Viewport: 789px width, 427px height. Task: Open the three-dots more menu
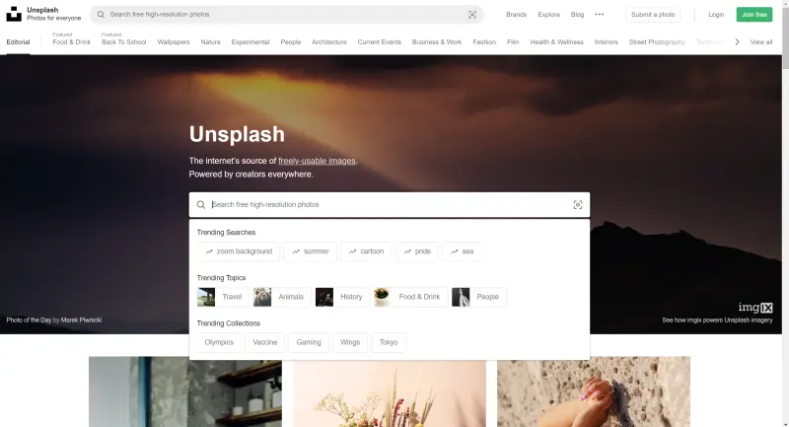click(x=600, y=15)
